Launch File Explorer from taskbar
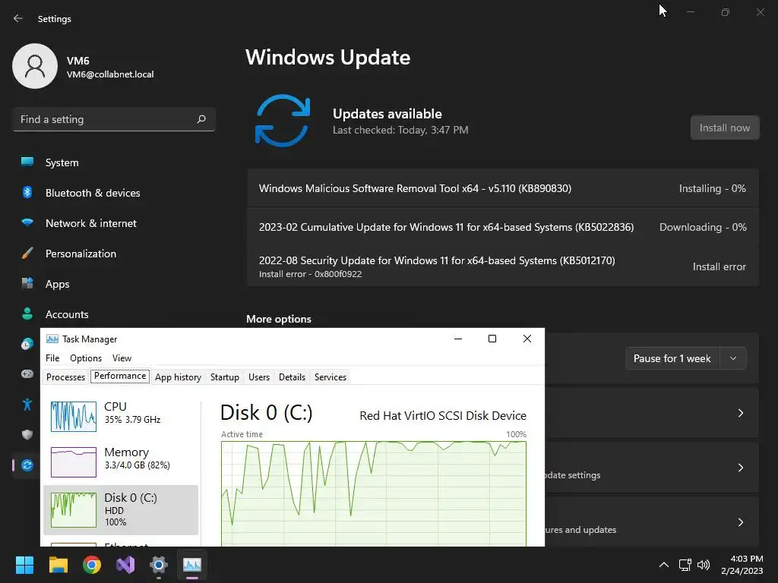Screen dimensions: 778x583 (58, 565)
